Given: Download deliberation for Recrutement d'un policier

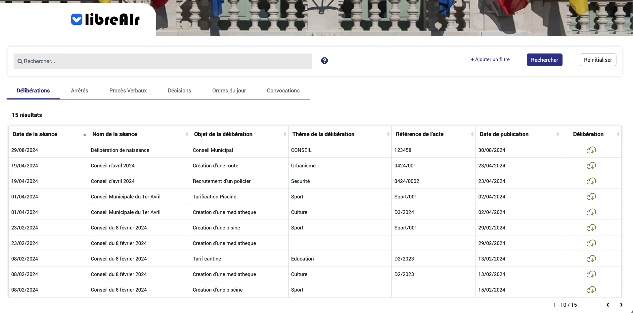Looking at the screenshot, I should point(591,181).
